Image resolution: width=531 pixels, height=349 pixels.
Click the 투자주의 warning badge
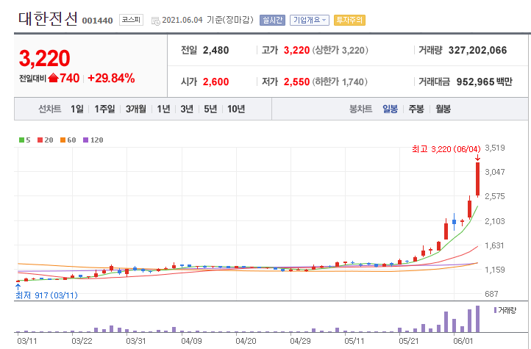click(349, 21)
